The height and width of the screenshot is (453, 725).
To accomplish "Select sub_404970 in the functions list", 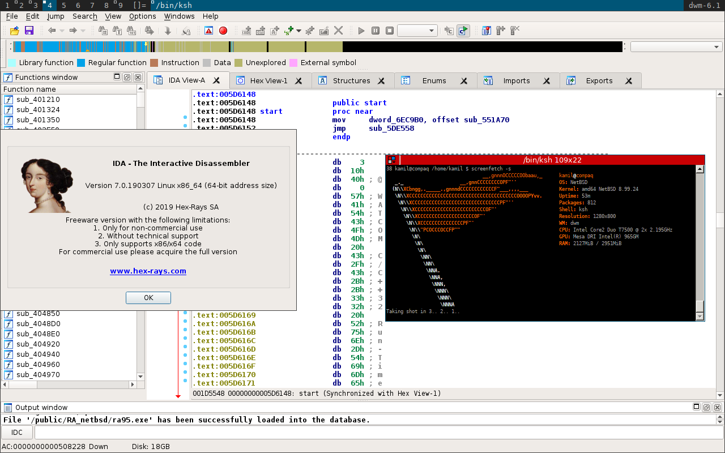I will pos(38,374).
